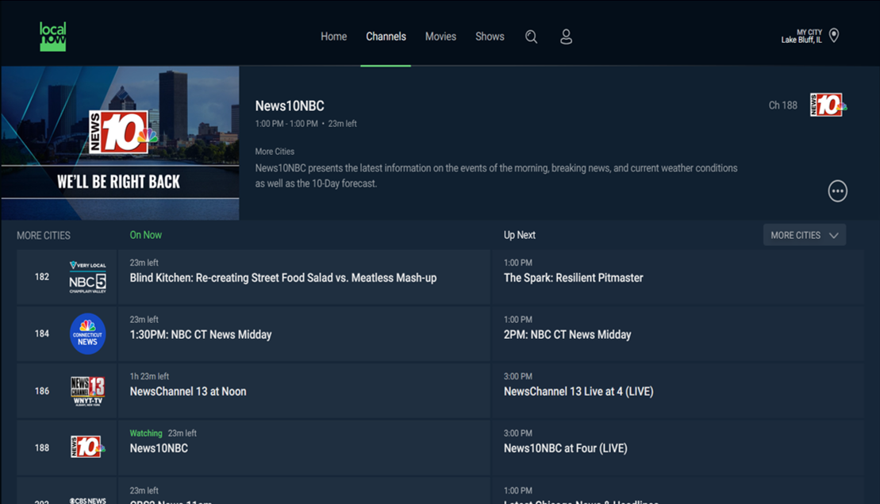
Task: Click the News10NBC video preview thumbnail
Action: 120,143
